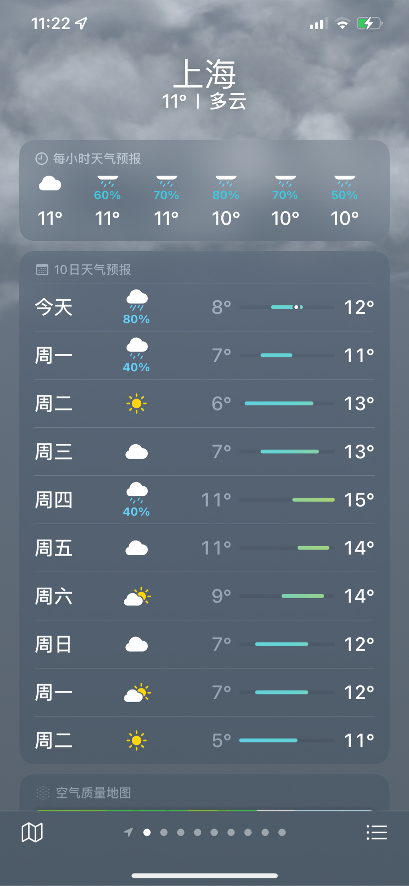This screenshot has width=409, height=886.
Task: Tap today's temperature range bar
Action: pyautogui.click(x=287, y=307)
